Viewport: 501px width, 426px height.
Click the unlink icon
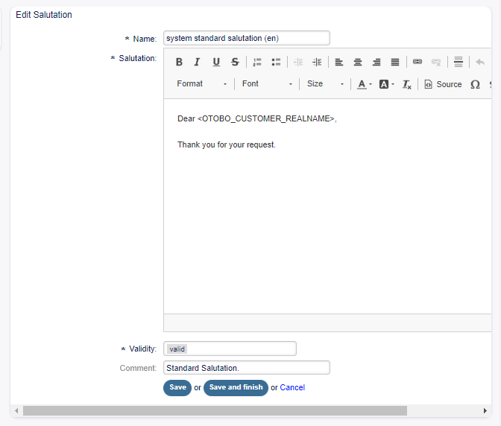tap(436, 62)
